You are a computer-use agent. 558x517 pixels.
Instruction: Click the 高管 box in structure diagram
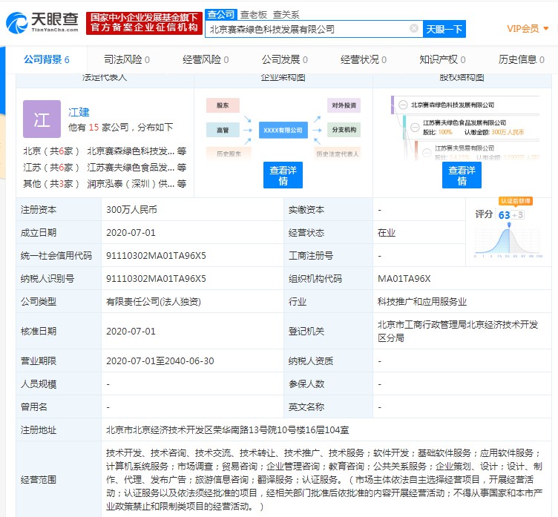tap(223, 130)
